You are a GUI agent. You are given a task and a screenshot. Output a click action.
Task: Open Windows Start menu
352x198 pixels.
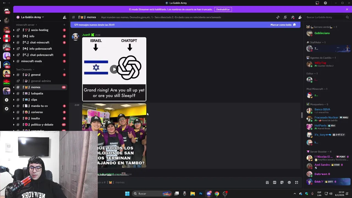pos(127,194)
